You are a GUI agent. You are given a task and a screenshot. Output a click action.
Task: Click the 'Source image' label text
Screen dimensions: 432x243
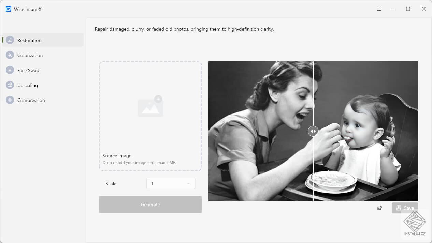(117, 156)
